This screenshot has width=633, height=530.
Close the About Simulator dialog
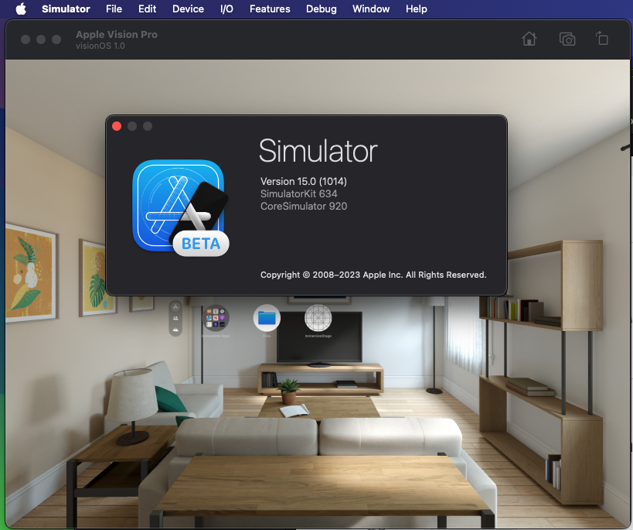tap(117, 126)
